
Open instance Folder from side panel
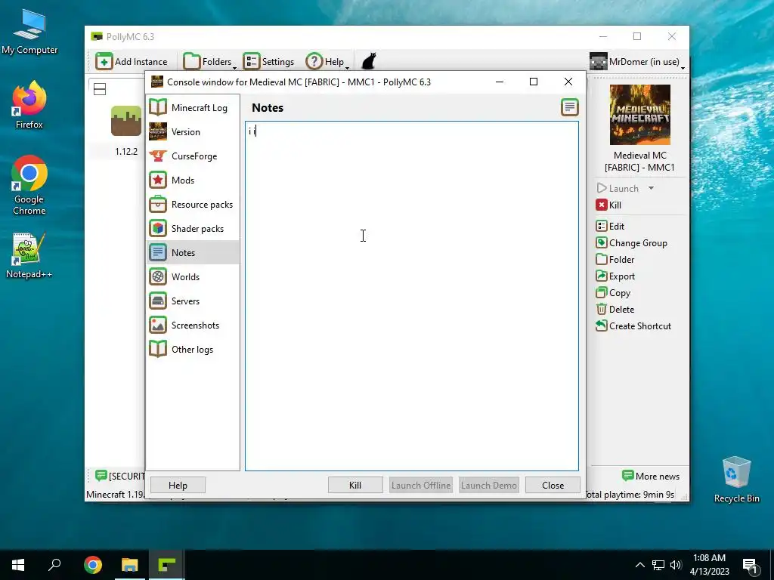(615, 260)
